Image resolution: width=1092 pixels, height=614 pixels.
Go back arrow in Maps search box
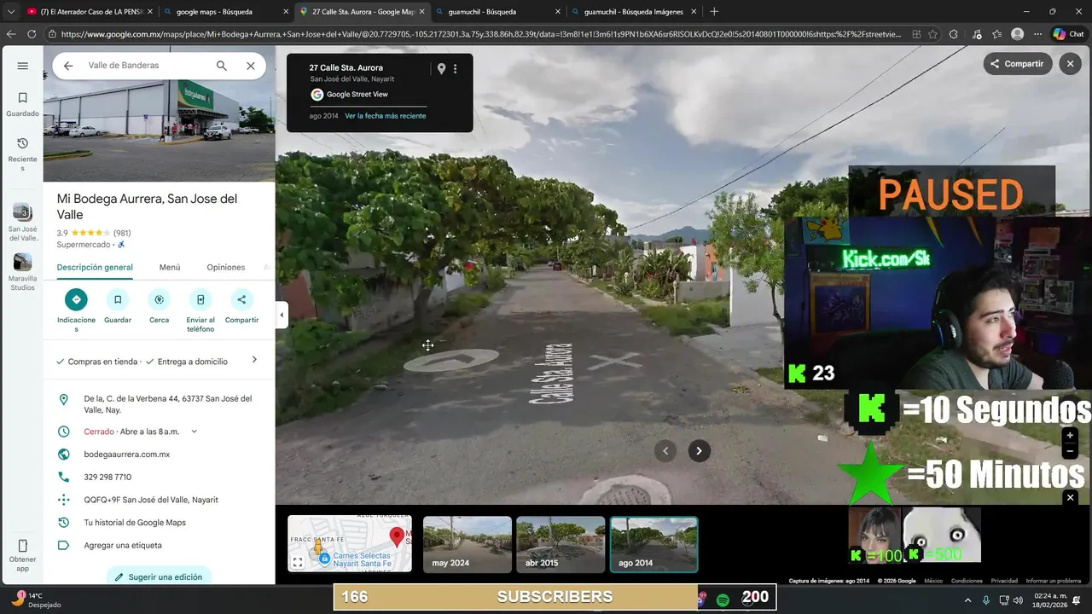[68, 66]
